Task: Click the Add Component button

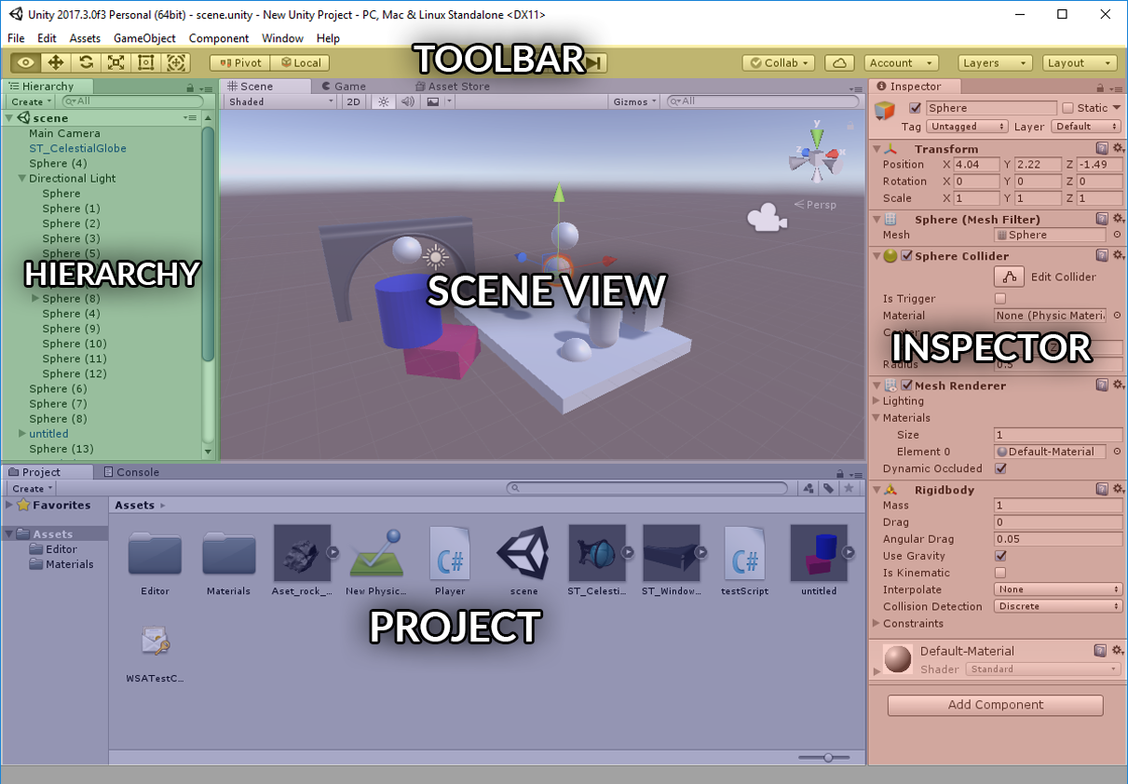Action: click(996, 705)
